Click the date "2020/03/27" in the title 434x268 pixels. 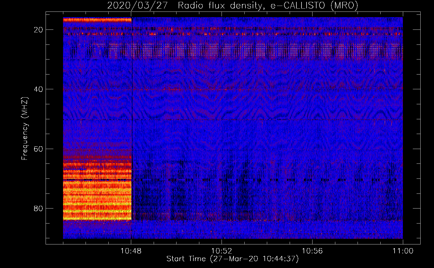[138, 5]
